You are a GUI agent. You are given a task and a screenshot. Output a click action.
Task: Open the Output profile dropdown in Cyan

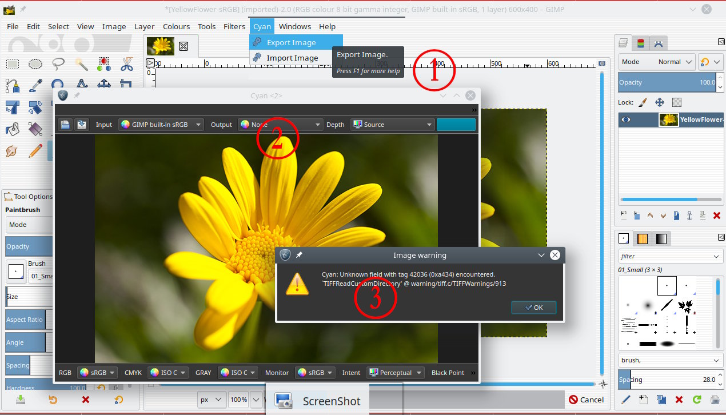point(281,124)
